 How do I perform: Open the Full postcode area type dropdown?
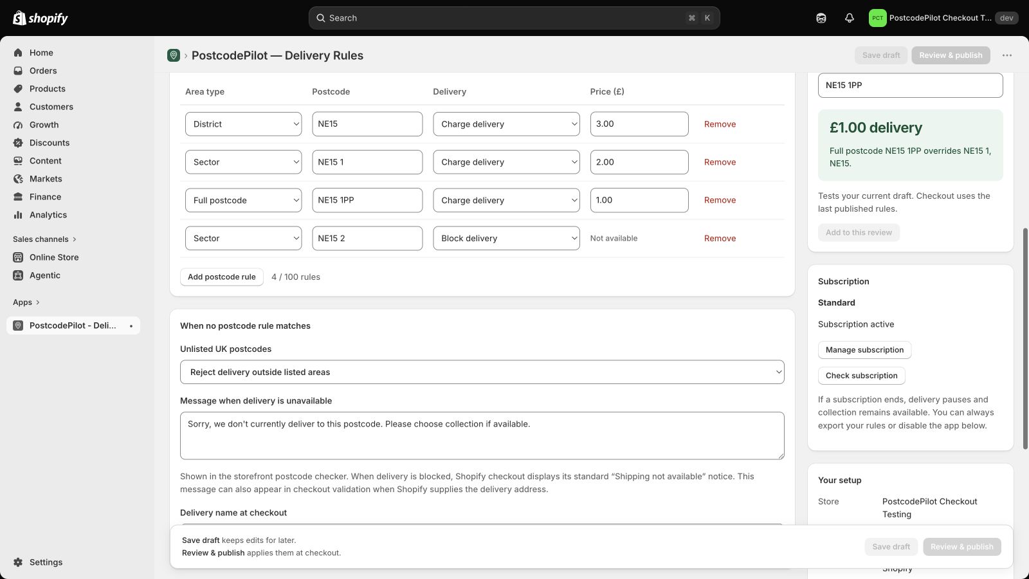point(244,200)
